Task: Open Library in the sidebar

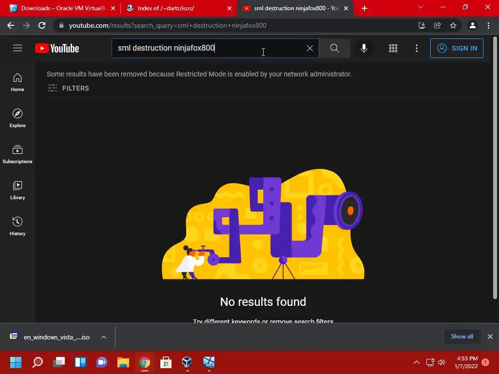Action: (x=18, y=190)
